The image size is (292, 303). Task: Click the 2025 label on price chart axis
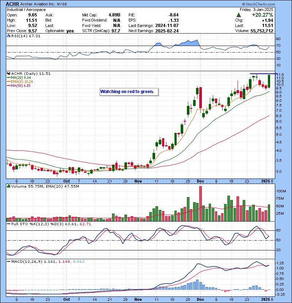coord(265,181)
